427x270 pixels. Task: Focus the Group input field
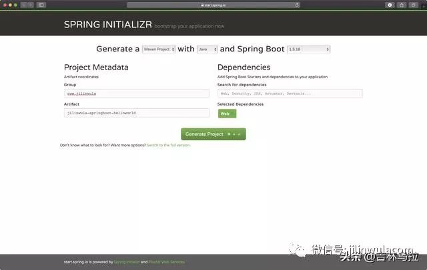(137, 94)
